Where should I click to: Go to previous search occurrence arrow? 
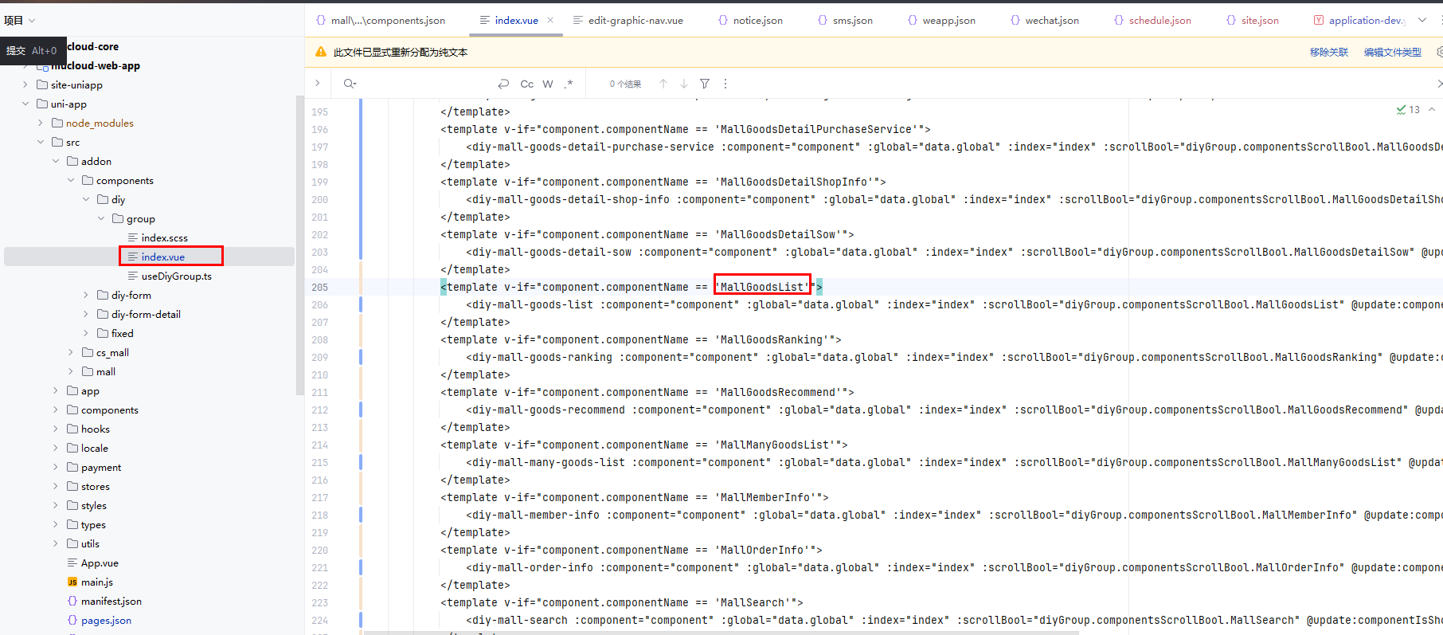coord(663,84)
